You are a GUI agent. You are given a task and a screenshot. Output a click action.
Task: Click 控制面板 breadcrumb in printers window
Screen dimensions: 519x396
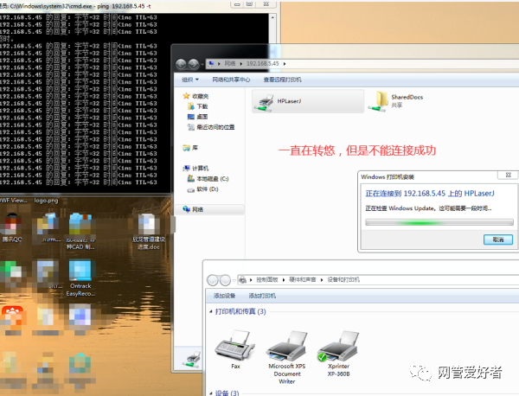(x=266, y=280)
